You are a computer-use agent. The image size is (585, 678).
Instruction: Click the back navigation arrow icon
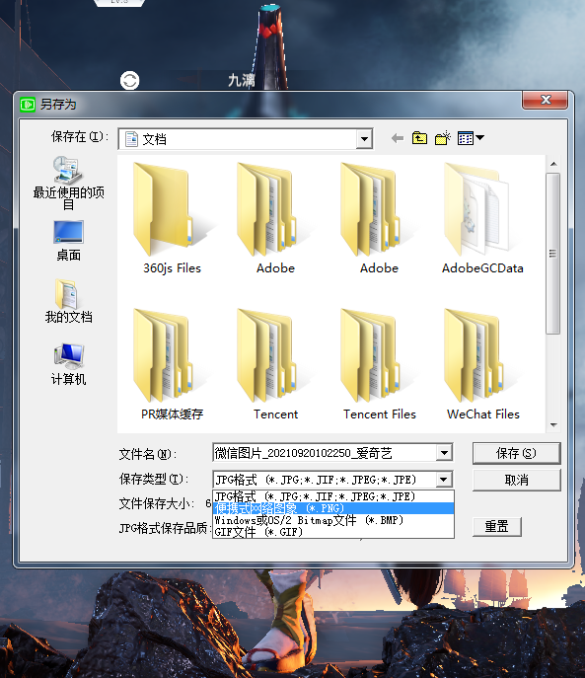point(398,138)
